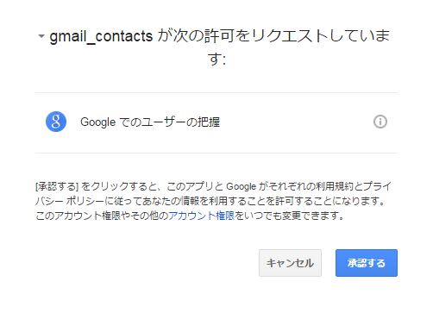Click the heading's second line ending in す:
Image resolution: width=433 pixels, height=313 pixels.
click(216, 59)
